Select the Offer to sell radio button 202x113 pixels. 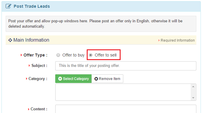[x=91, y=55]
